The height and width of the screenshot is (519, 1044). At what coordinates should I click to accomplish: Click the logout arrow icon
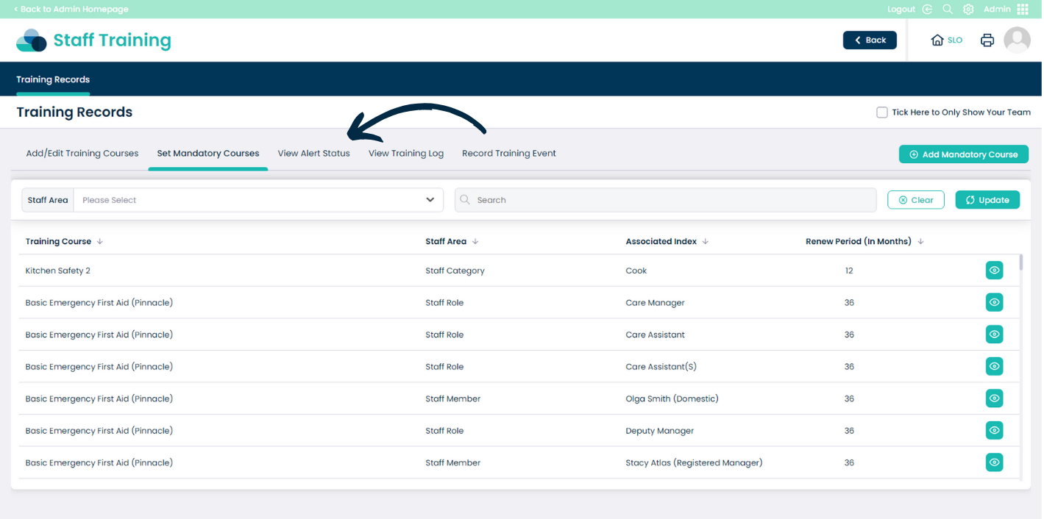(x=927, y=10)
